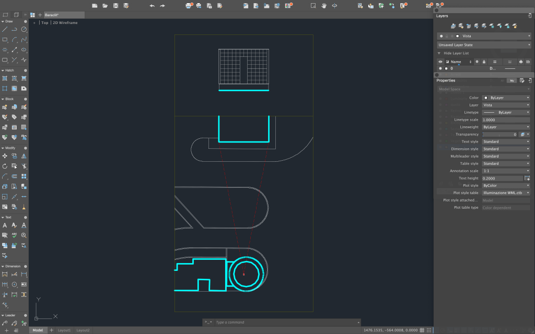The height and width of the screenshot is (334, 535).
Task: Collapse the Draw panel section
Action: 3,21
